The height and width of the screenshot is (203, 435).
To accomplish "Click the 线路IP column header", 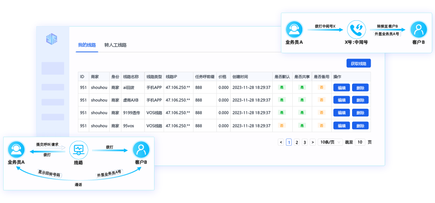I will [x=179, y=77].
